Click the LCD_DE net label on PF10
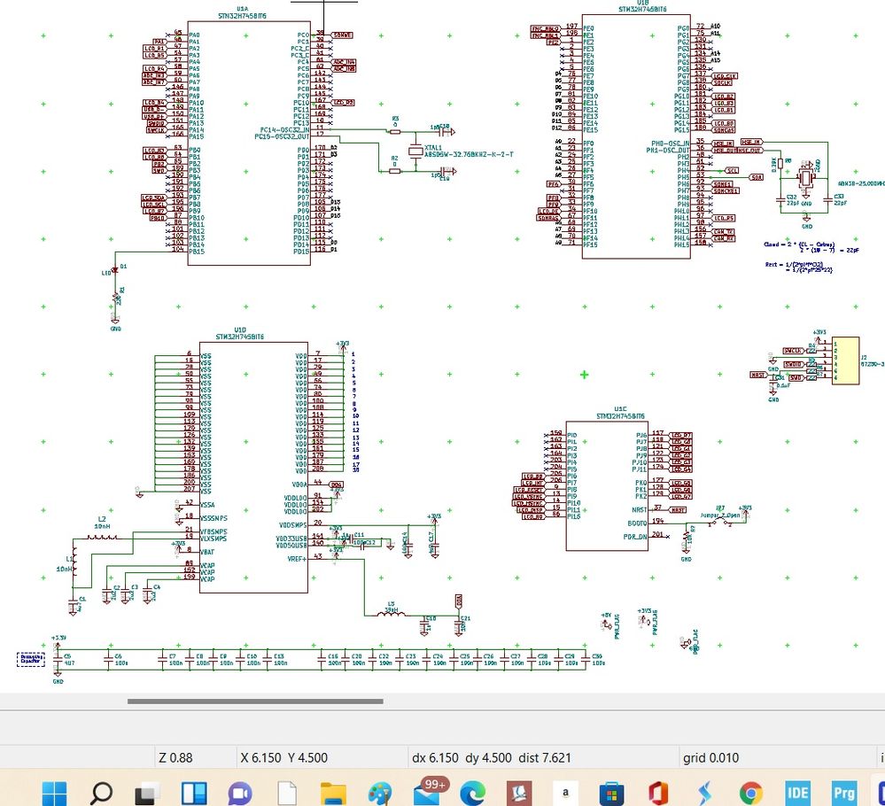 coord(548,212)
